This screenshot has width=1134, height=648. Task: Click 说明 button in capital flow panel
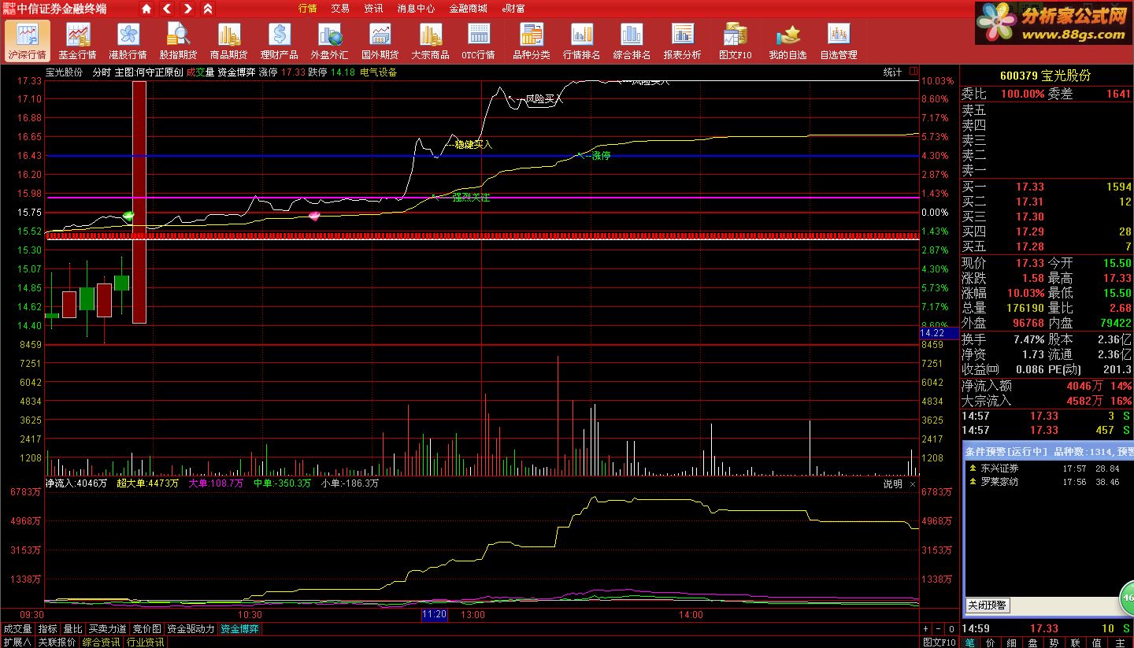click(x=892, y=483)
